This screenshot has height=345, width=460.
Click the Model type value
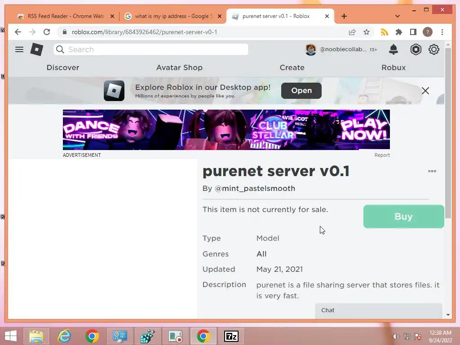pyautogui.click(x=268, y=238)
